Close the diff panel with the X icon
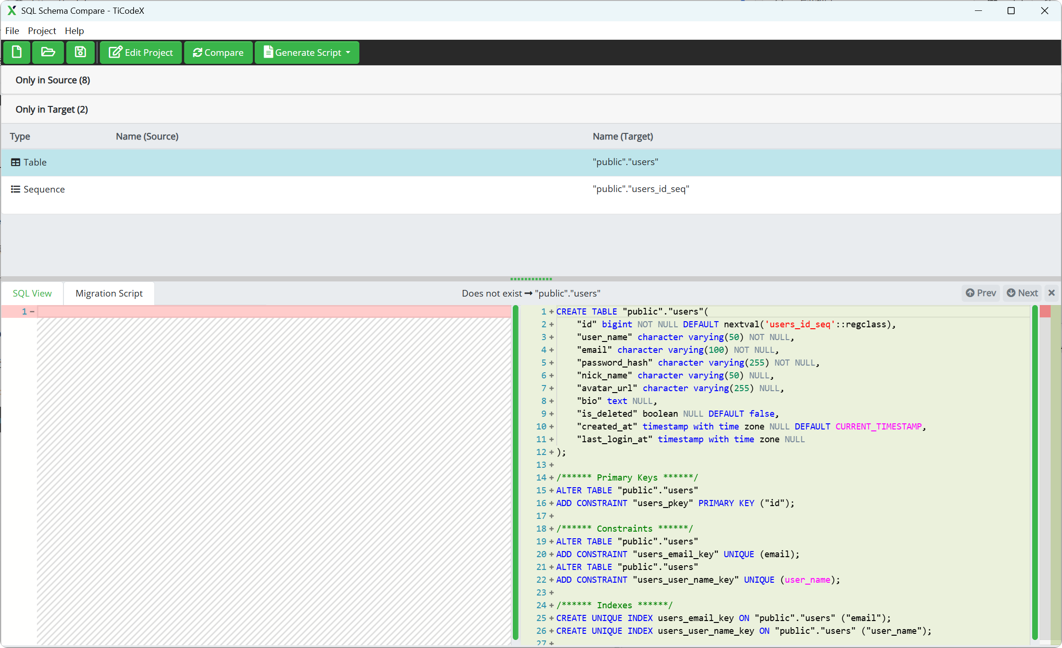The width and height of the screenshot is (1062, 648). point(1052,293)
